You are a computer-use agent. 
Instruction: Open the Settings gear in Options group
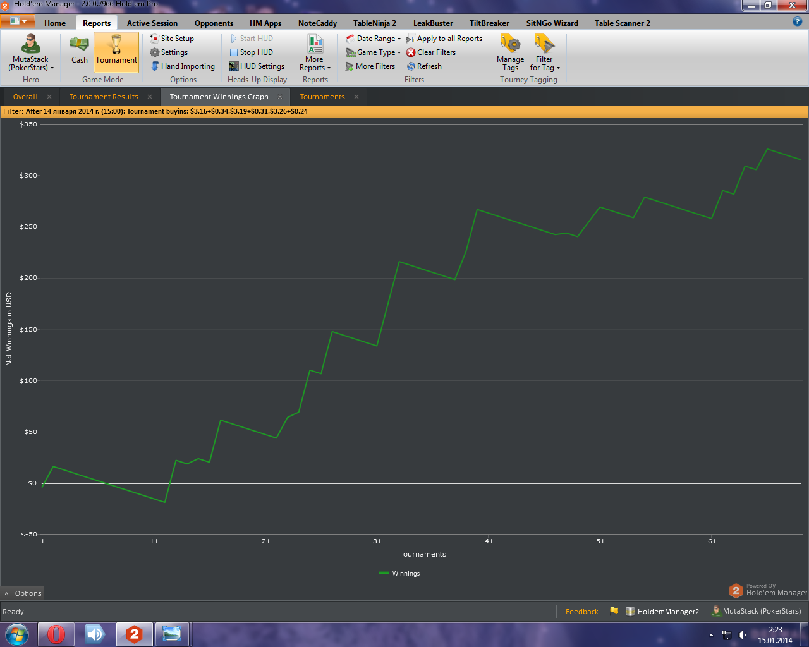pos(169,52)
